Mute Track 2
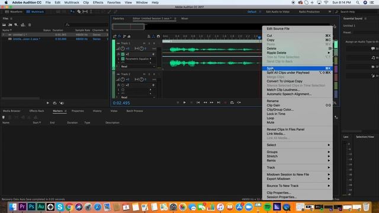The height and width of the screenshot is (213, 379). (144, 74)
